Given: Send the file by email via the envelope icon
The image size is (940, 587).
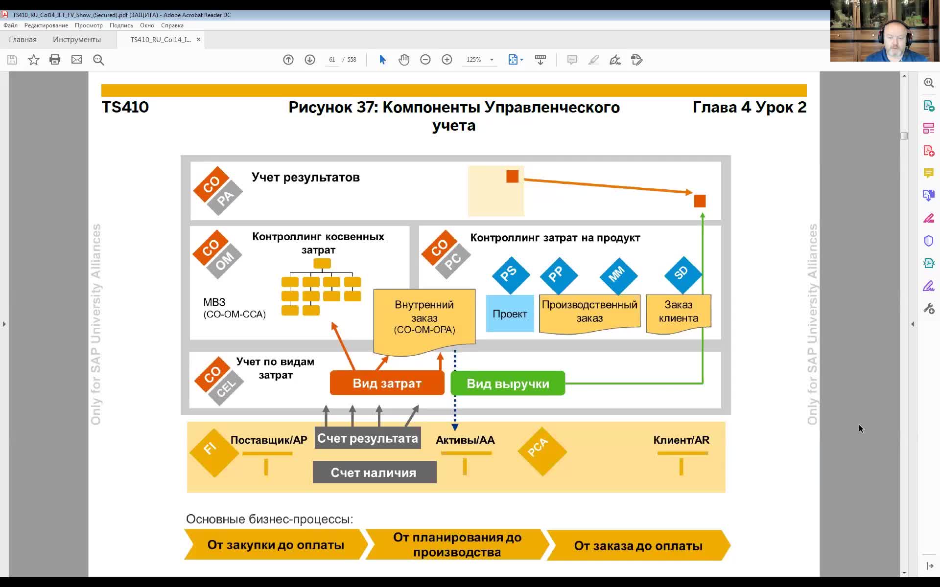Looking at the screenshot, I should (77, 60).
